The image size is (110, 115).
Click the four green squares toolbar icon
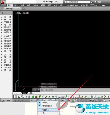click(x=36, y=97)
